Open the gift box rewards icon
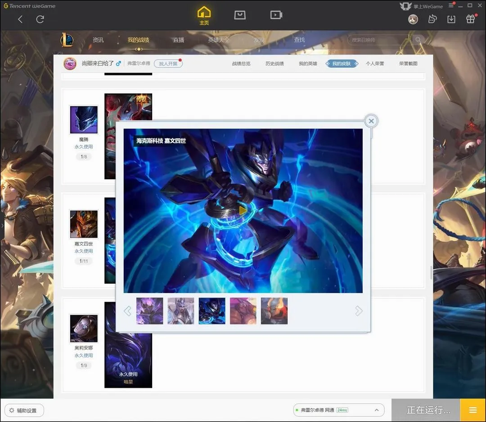This screenshot has width=486, height=422. pos(470,19)
